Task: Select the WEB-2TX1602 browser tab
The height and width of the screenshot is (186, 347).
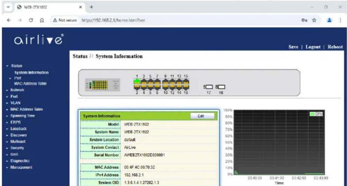Action: (x=49, y=7)
